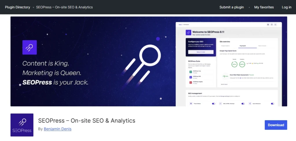Select the Google Analytics tab in Site overview

click(x=225, y=46)
